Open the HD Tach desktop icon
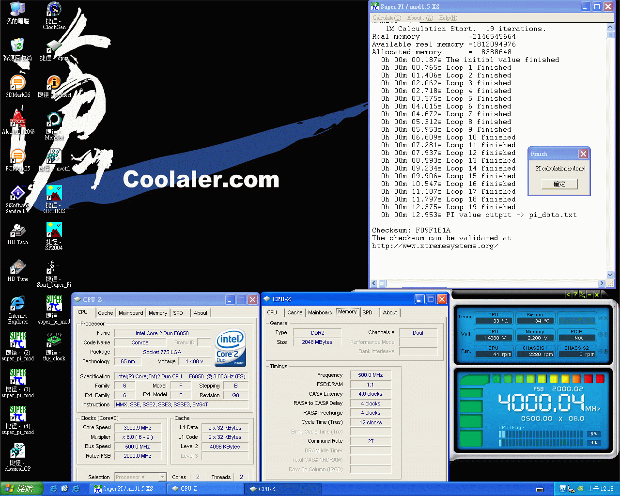This screenshot has width=620, height=496. (x=18, y=233)
